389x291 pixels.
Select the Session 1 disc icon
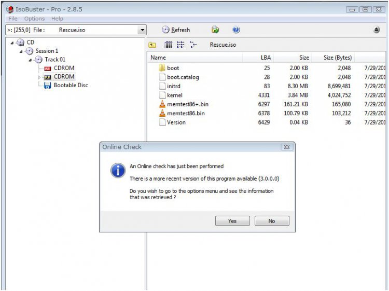pos(29,51)
